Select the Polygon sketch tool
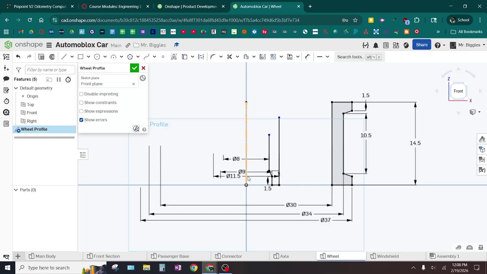 tap(130, 57)
